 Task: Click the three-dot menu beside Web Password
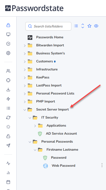(x=102, y=165)
